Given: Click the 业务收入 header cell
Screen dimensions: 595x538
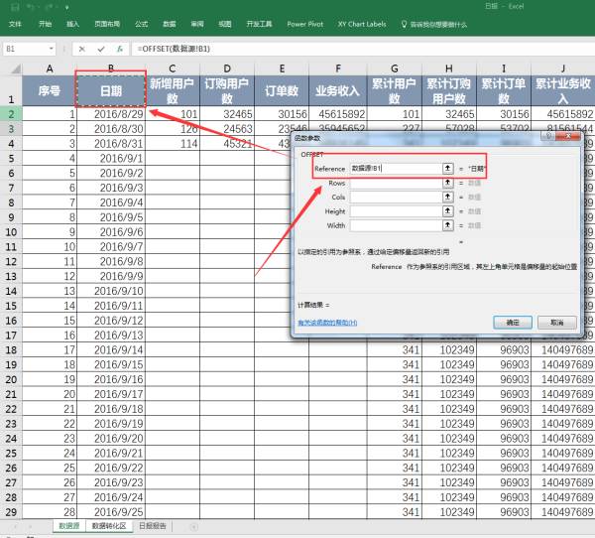Looking at the screenshot, I should pyautogui.click(x=338, y=90).
